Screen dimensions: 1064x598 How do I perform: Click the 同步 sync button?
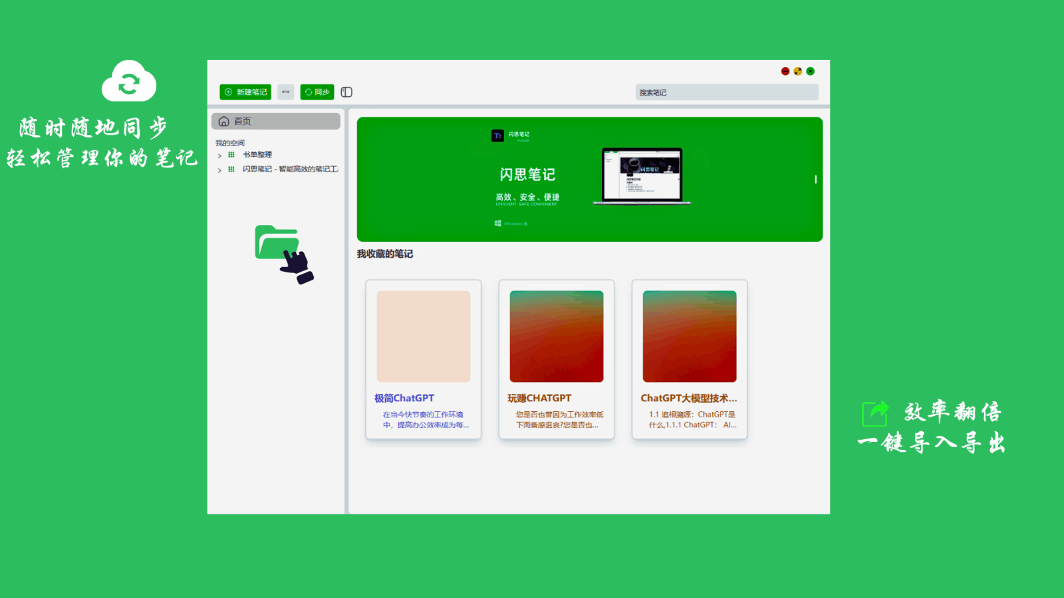click(x=317, y=92)
